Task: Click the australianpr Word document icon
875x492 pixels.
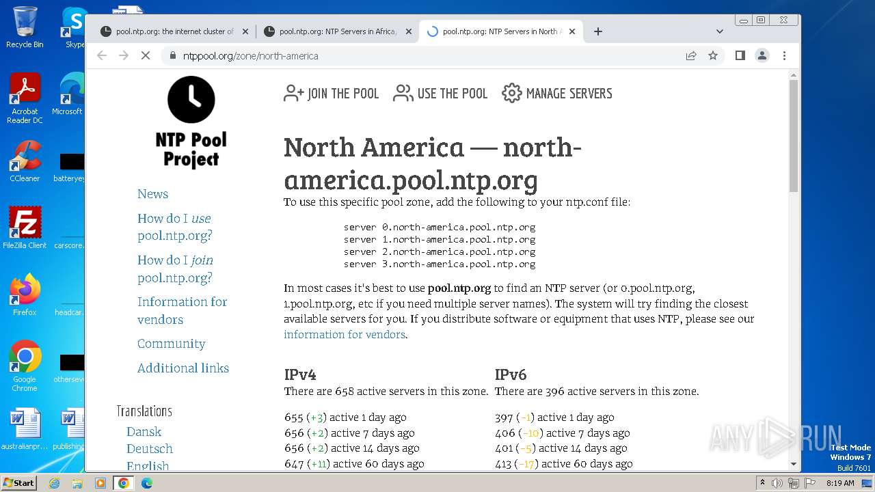Action: (x=25, y=429)
